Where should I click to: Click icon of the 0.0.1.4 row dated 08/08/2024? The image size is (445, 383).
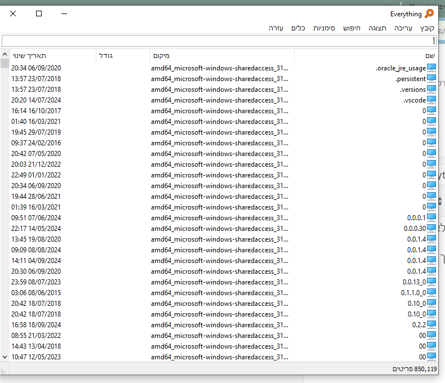(x=431, y=250)
